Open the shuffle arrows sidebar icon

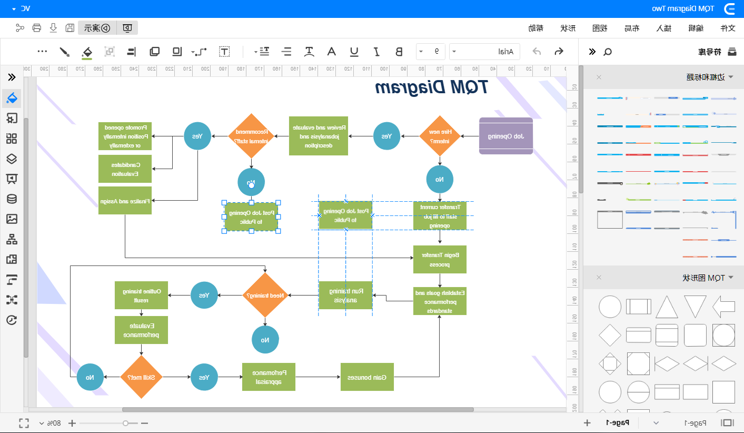point(12,300)
